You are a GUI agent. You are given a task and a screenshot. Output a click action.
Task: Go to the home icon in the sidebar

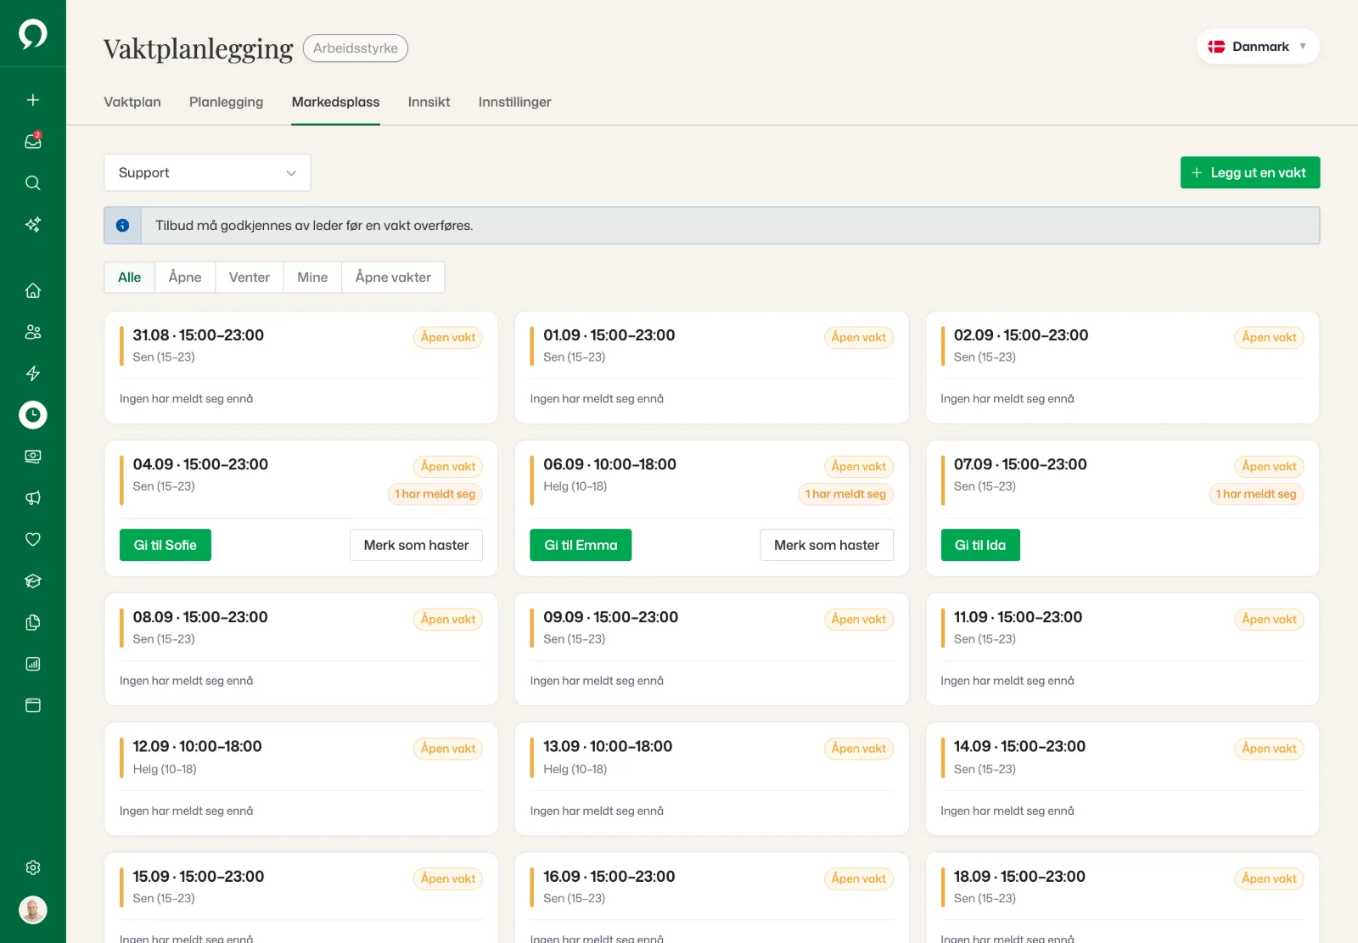click(33, 290)
